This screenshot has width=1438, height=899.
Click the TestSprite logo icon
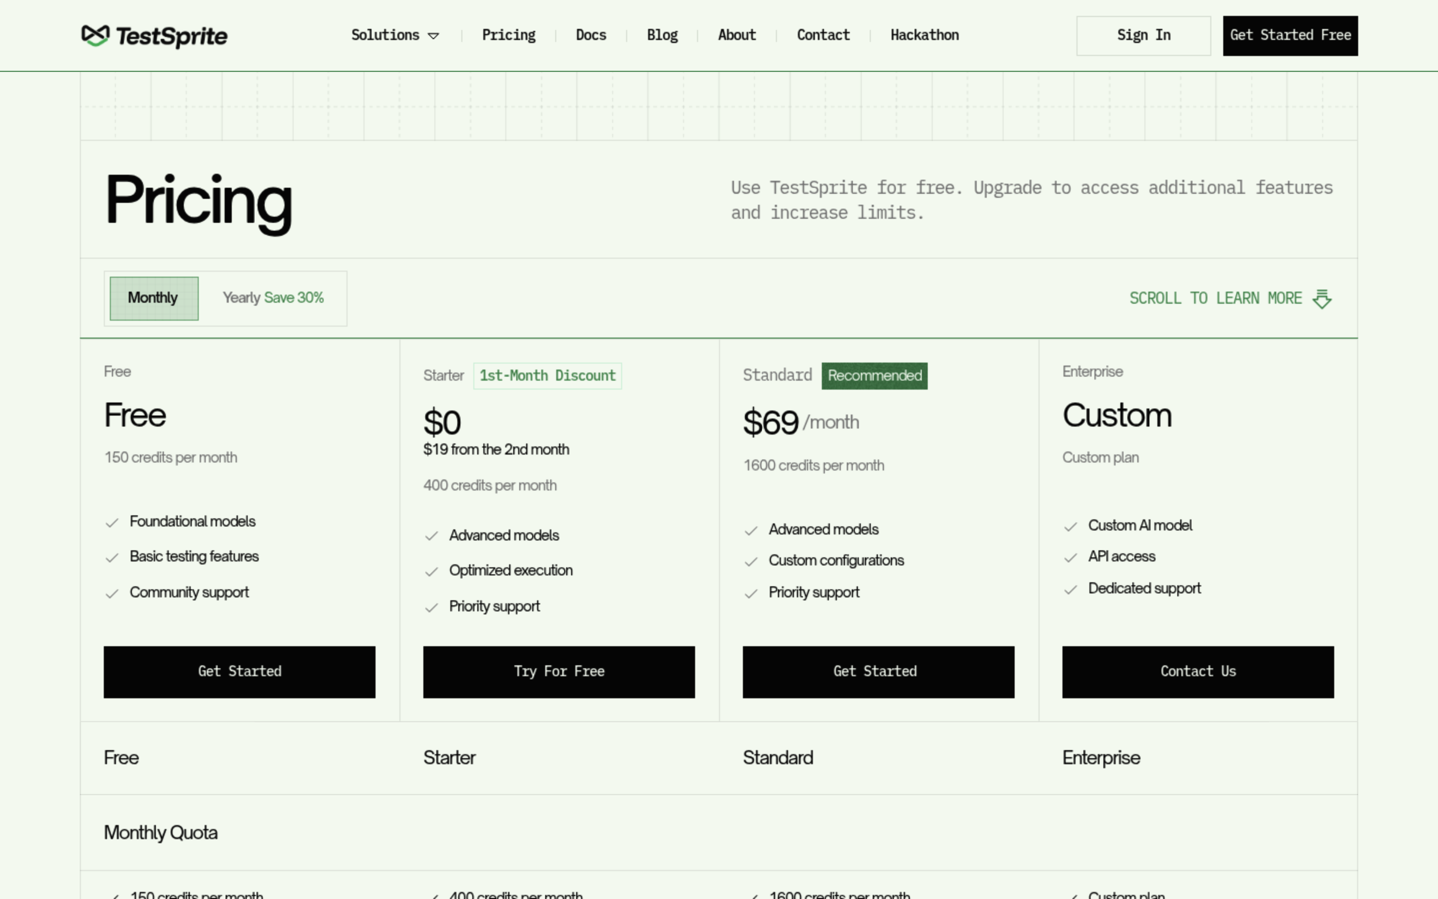(x=95, y=35)
